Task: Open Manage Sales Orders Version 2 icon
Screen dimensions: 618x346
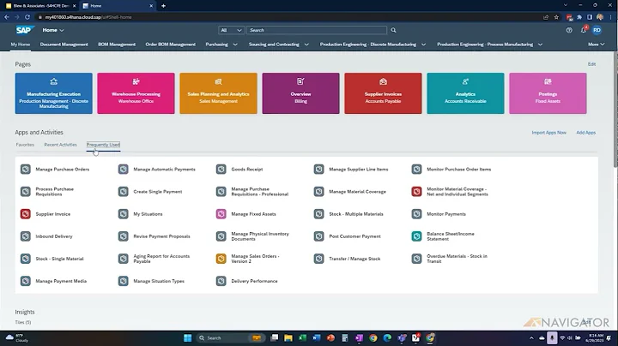Action: [221, 259]
